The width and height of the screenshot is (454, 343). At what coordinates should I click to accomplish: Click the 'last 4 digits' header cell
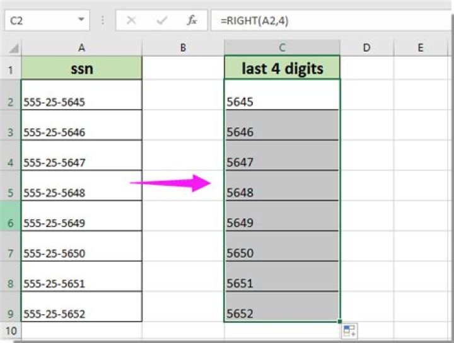tap(282, 68)
